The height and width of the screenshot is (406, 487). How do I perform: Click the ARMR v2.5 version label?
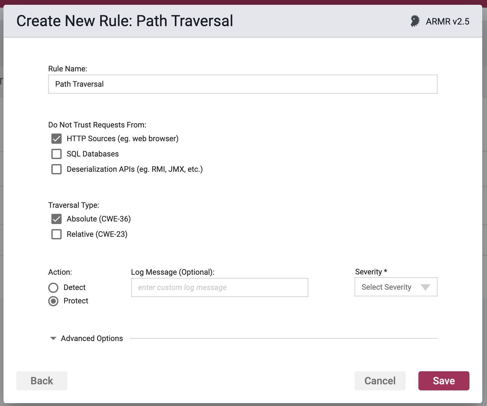[x=447, y=21]
